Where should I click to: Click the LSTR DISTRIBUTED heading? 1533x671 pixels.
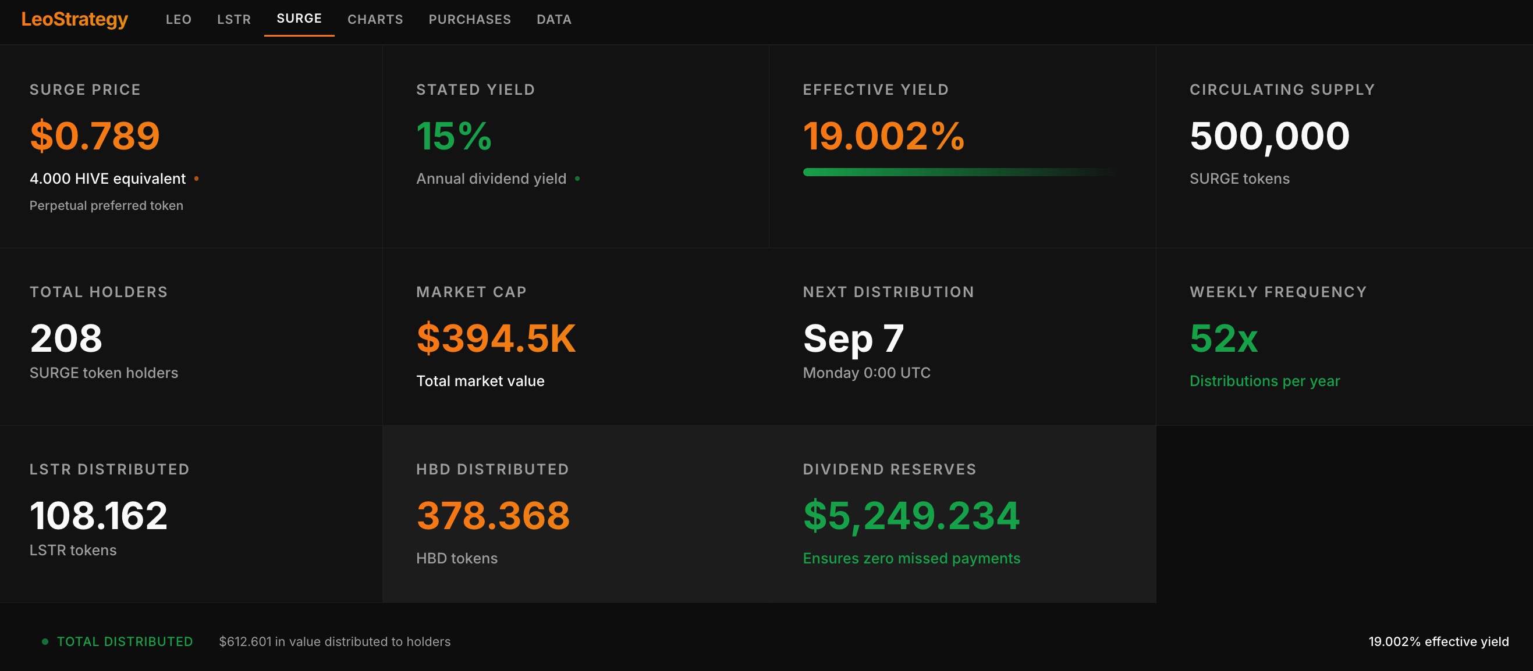pyautogui.click(x=109, y=469)
